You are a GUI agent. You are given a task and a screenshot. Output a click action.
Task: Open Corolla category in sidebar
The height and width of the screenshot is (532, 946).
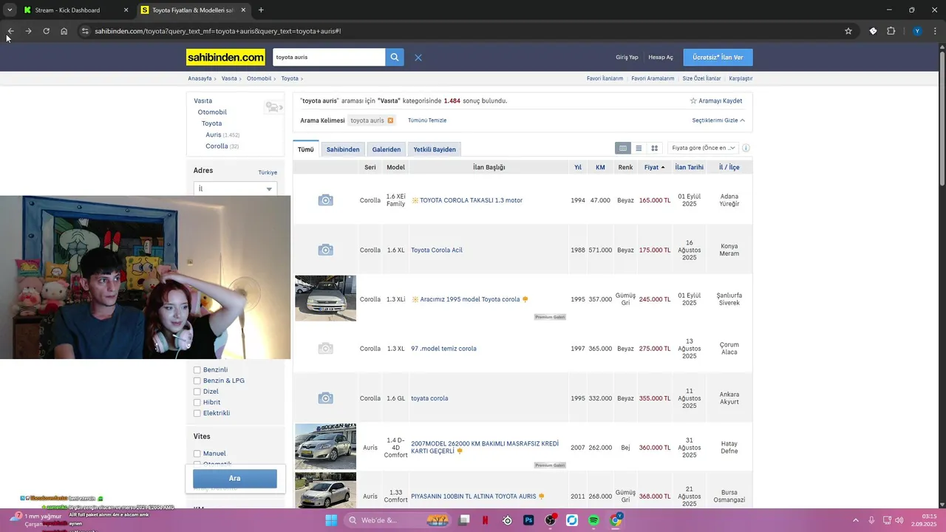point(217,146)
